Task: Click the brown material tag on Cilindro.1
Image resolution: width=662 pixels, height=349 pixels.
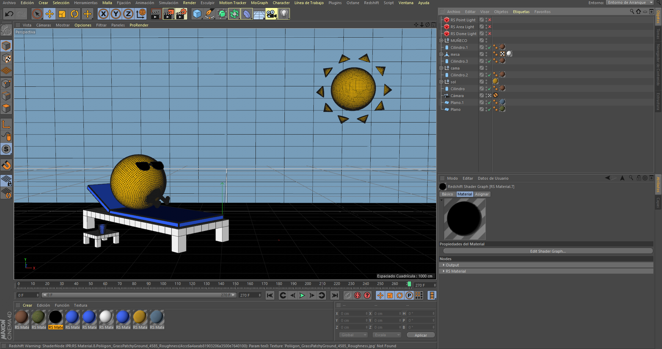Action: click(x=502, y=47)
